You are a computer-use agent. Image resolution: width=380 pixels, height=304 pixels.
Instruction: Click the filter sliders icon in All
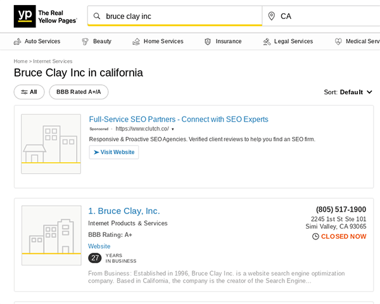(24, 92)
